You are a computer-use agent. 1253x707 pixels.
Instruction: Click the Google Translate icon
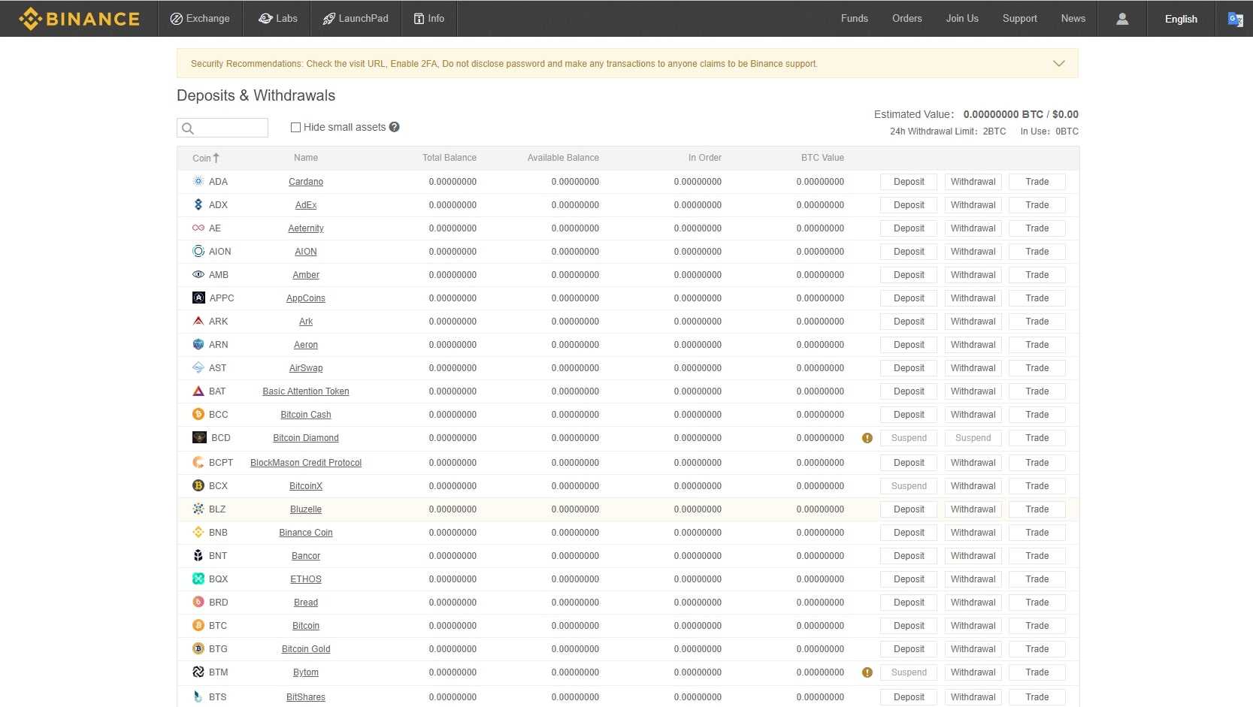pos(1235,20)
